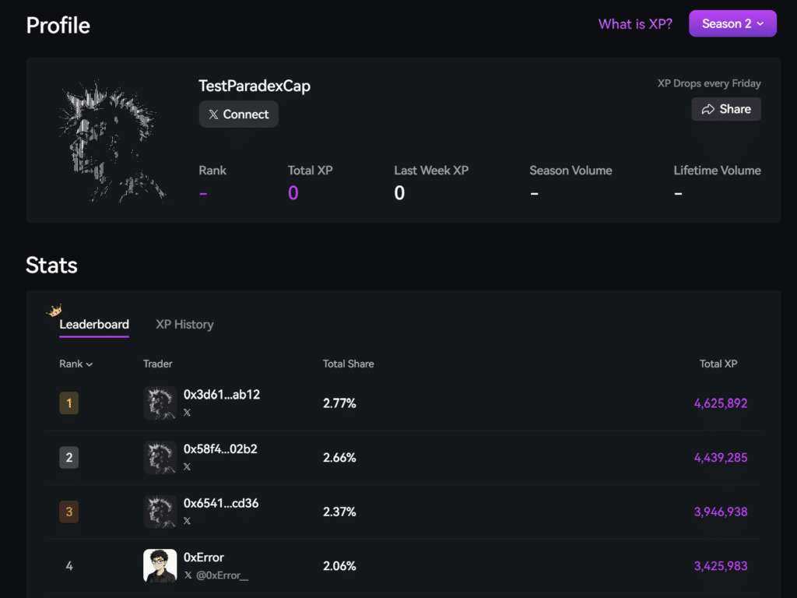797x598 pixels.
Task: Open the @0xError_ X handle link
Action: (222, 575)
